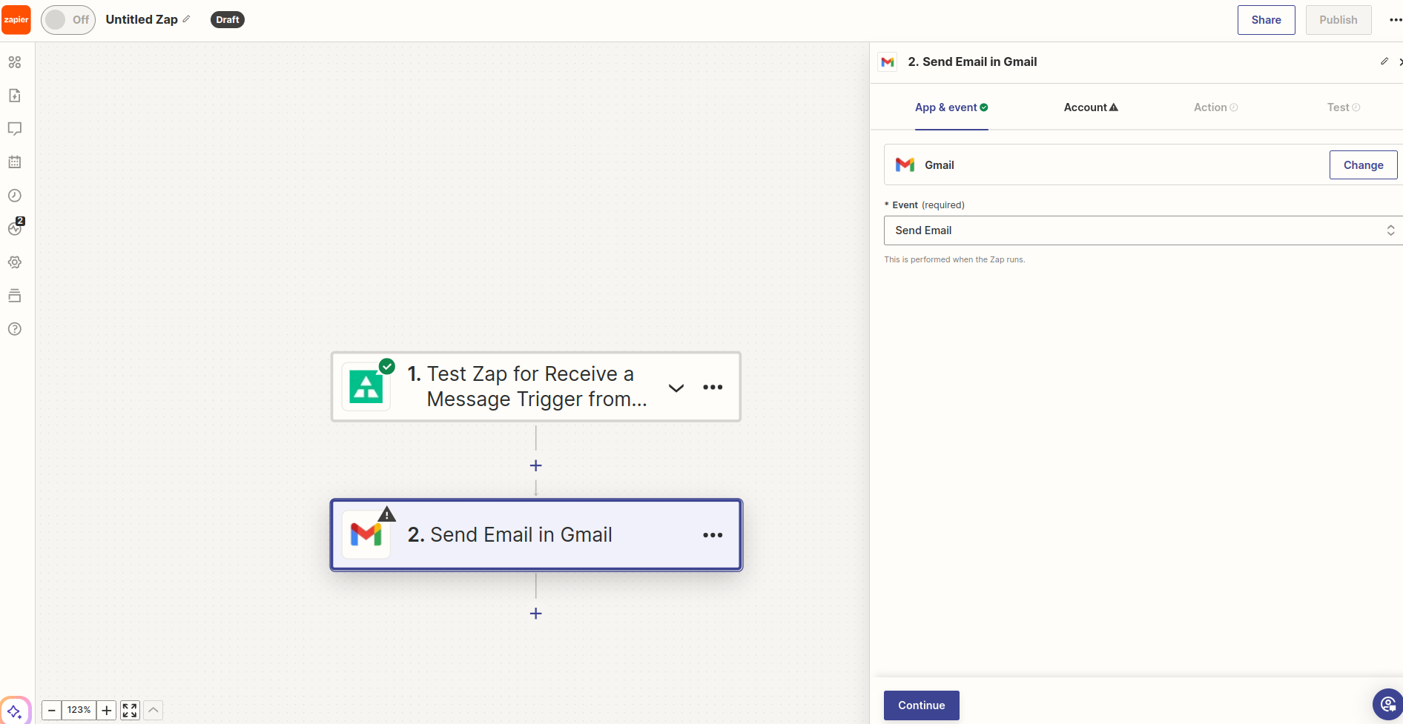This screenshot has height=724, width=1403.
Task: Click the Gmail app name row
Action: [1143, 165]
